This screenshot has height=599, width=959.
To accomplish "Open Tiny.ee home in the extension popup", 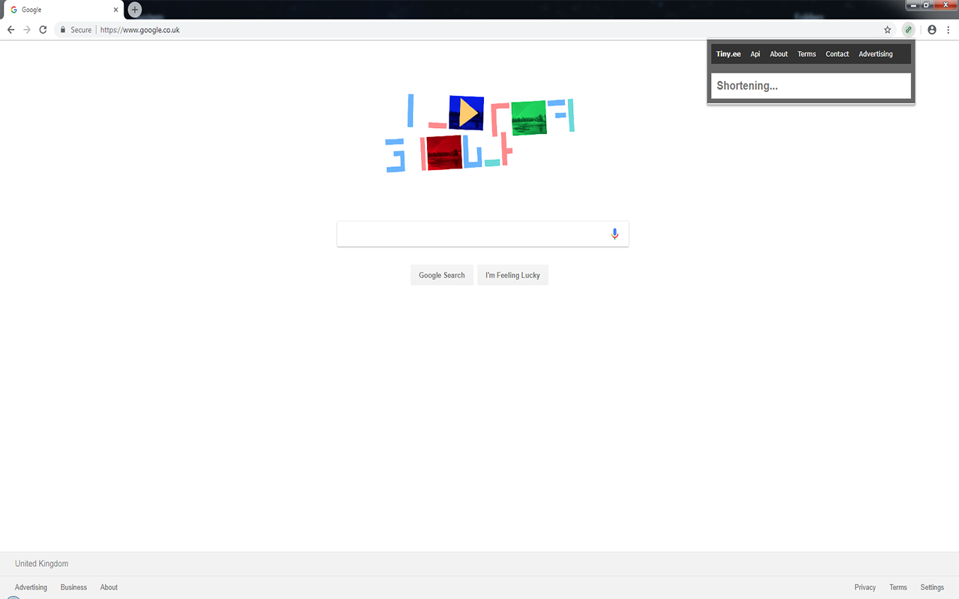I will [x=728, y=54].
